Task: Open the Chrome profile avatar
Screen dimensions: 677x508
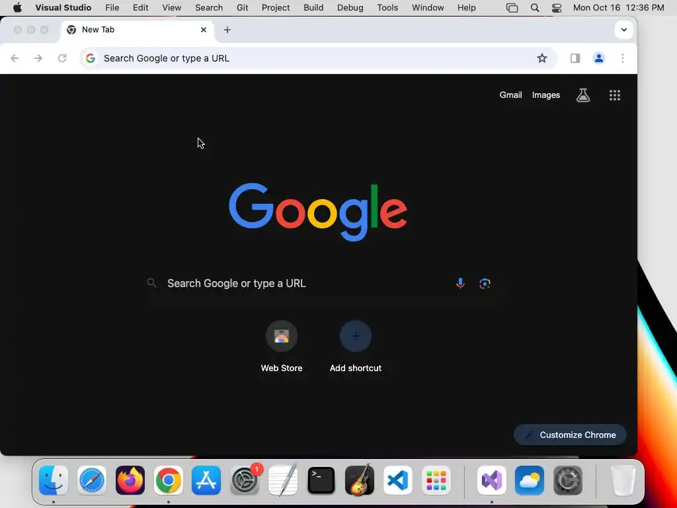Action: point(599,58)
